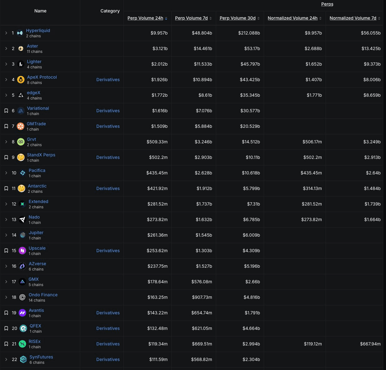Expand the edgeX row
This screenshot has width=386, height=370.
6,95
